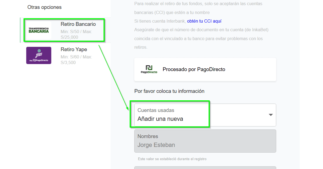
Task: Click the 'Otras opciones' heading
Action: click(x=44, y=7)
